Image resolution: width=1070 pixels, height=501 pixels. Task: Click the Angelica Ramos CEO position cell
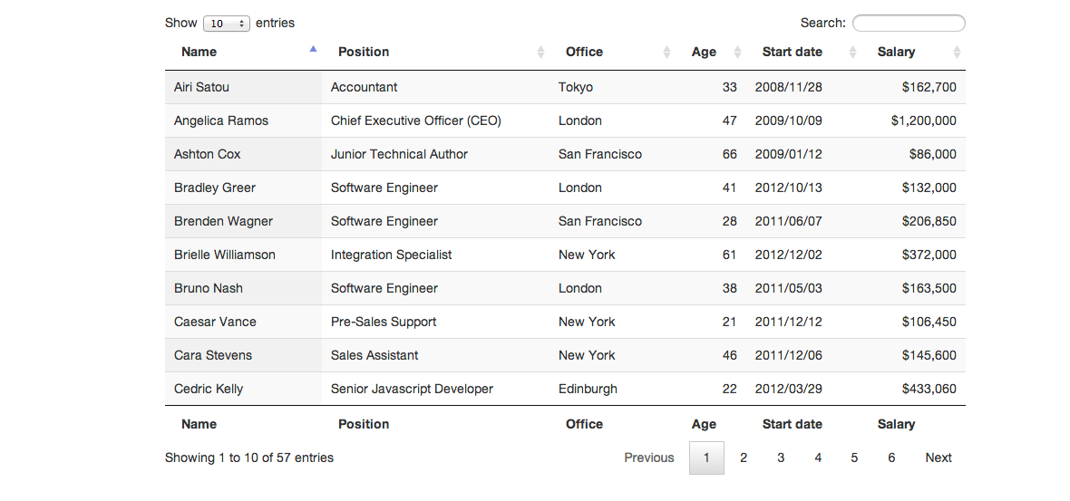(x=415, y=120)
